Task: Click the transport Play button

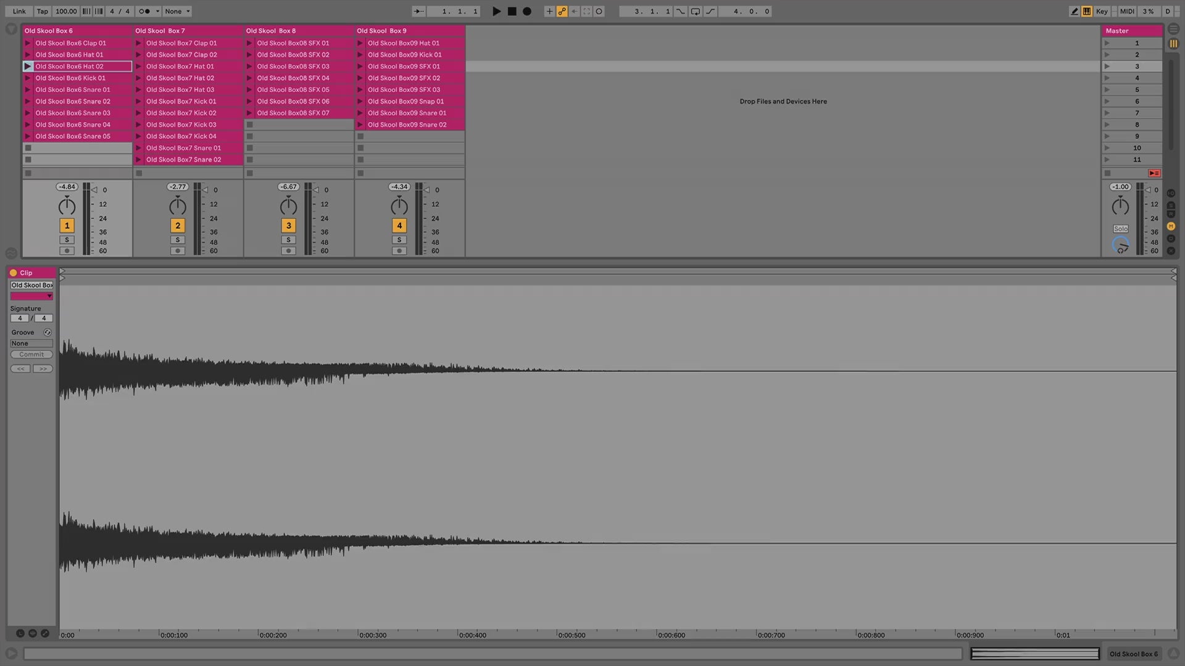Action: coord(496,11)
